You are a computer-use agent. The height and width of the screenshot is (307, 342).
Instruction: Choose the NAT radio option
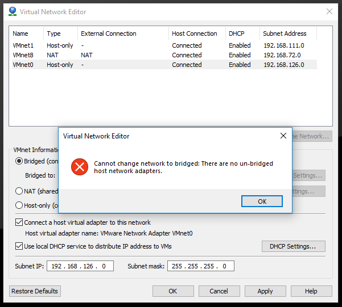point(19,191)
